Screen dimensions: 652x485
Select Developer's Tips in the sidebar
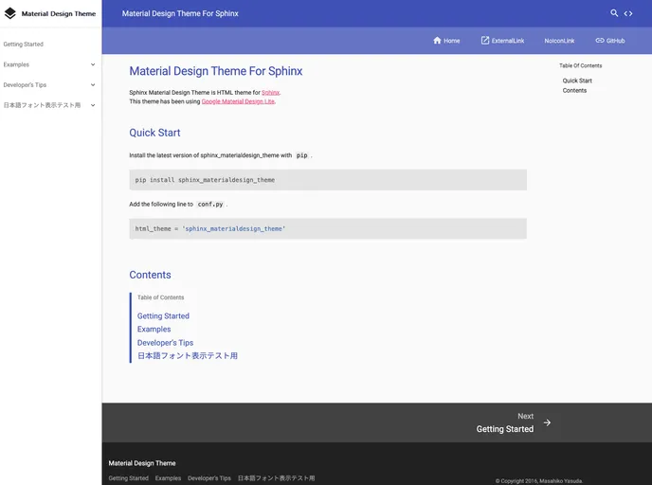25,85
